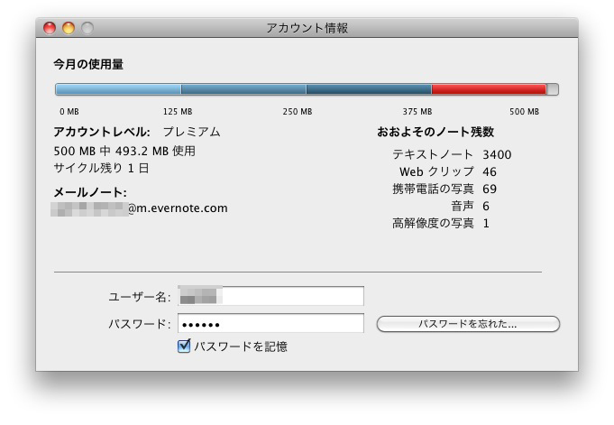Click the サイクル残り 1 日 text
This screenshot has width=614, height=425.
tap(101, 168)
